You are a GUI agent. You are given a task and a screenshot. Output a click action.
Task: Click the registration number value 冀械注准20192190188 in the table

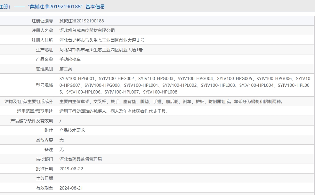82,21
